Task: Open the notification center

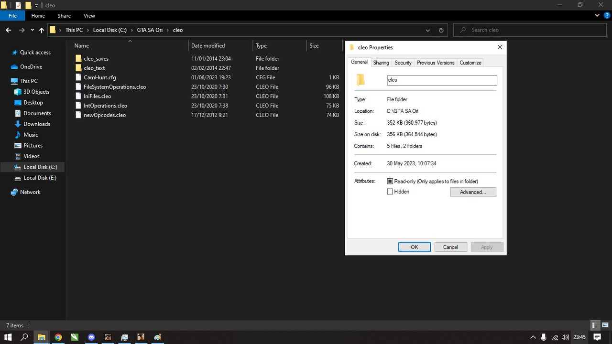Action: tap(597, 337)
